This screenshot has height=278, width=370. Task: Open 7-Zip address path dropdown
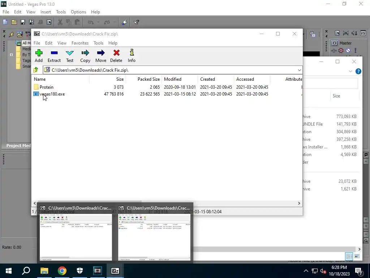point(300,70)
